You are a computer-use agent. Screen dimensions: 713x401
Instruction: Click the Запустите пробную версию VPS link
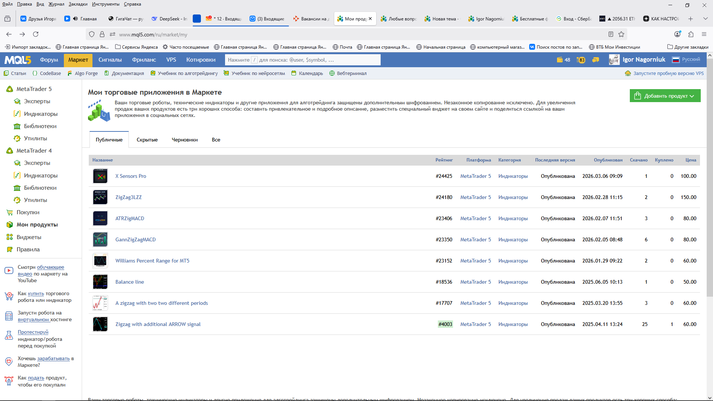[668, 73]
